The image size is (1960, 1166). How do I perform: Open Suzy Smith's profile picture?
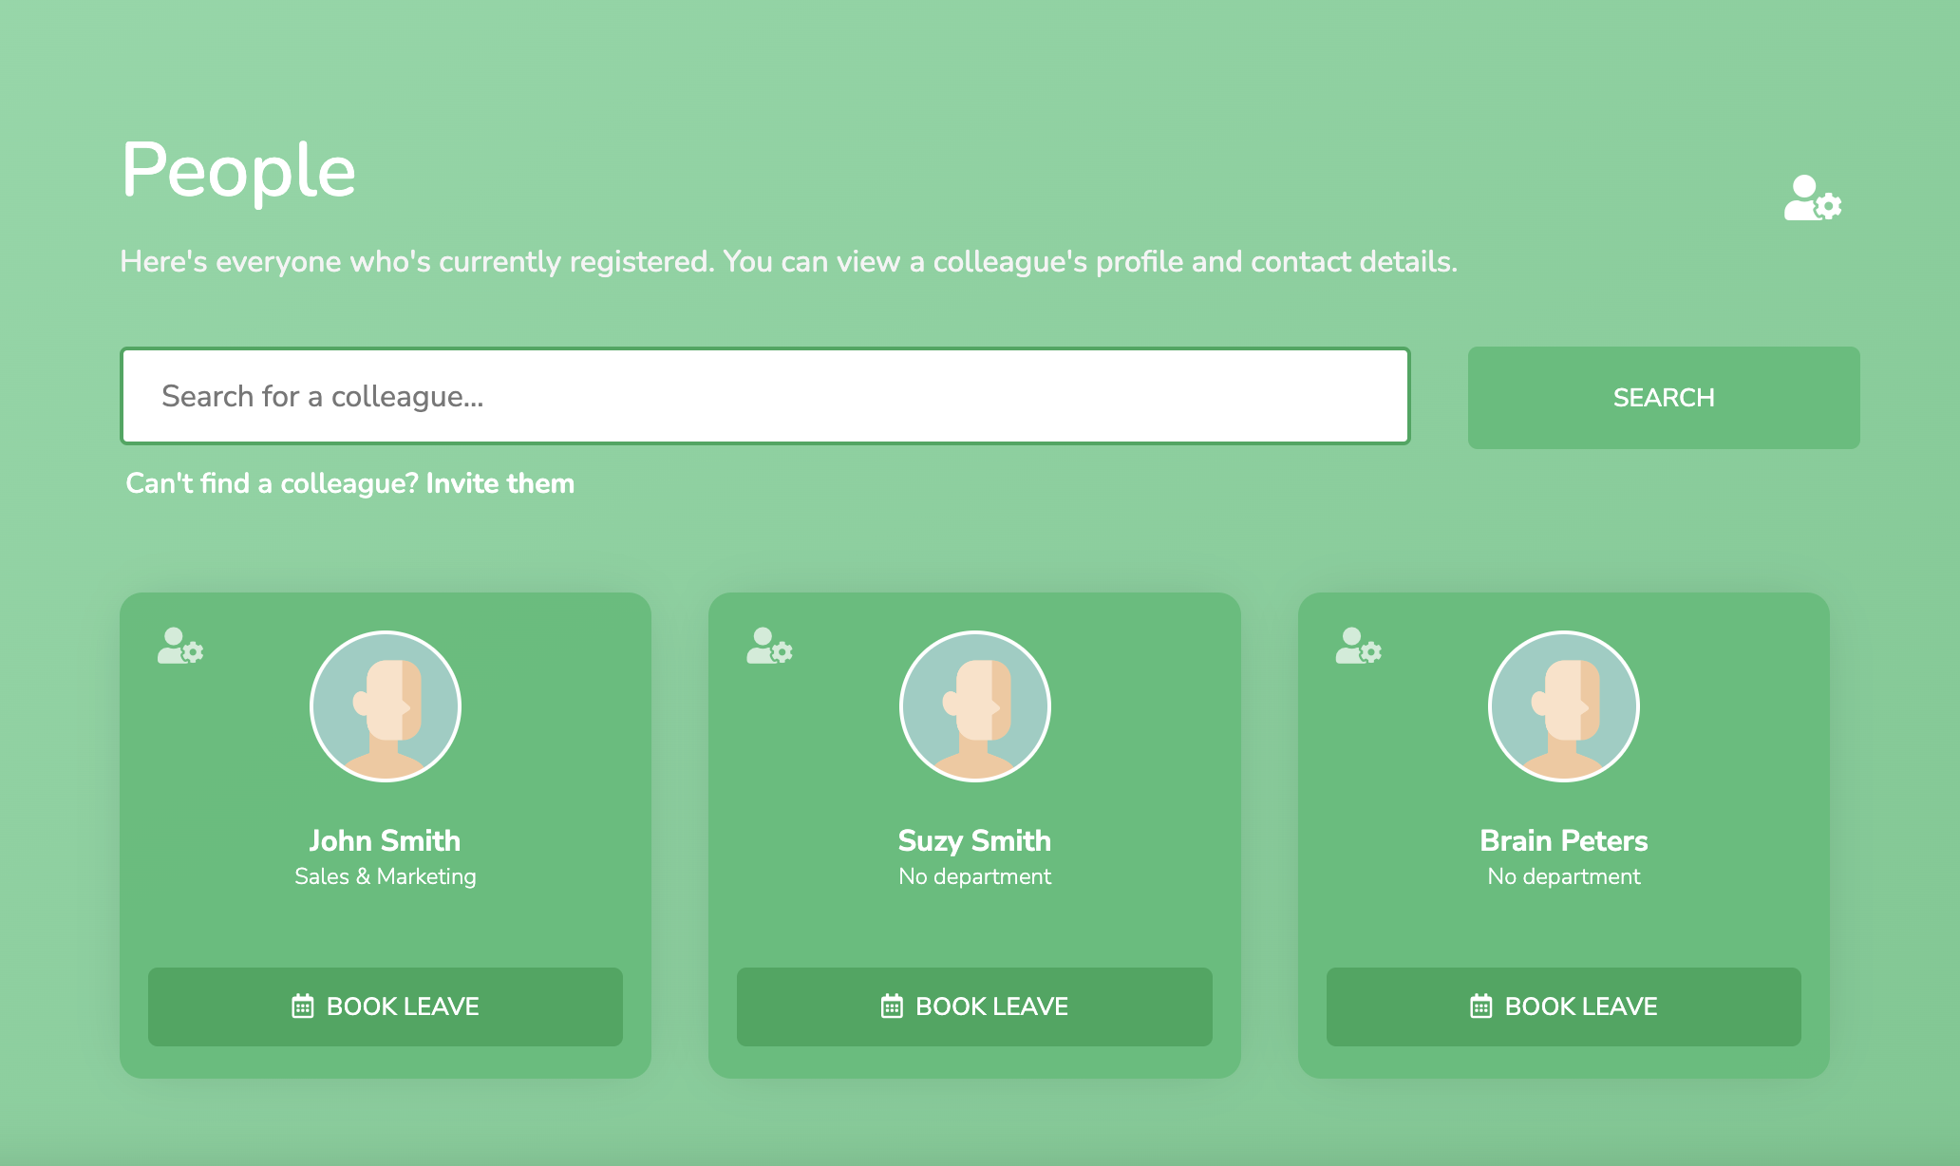(x=974, y=706)
